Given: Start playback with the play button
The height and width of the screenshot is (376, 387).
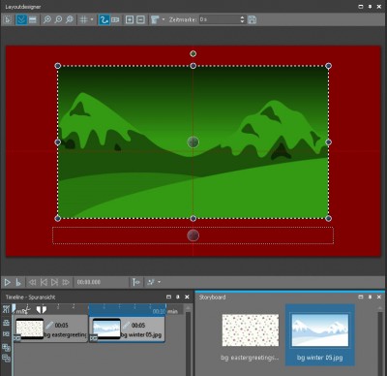Looking at the screenshot, I should click(7, 282).
